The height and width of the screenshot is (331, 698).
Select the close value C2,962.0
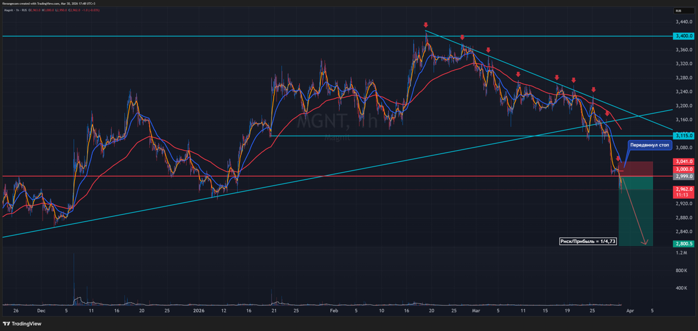click(x=74, y=10)
